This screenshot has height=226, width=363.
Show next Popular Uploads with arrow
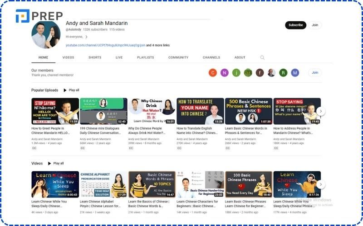pyautogui.click(x=321, y=111)
